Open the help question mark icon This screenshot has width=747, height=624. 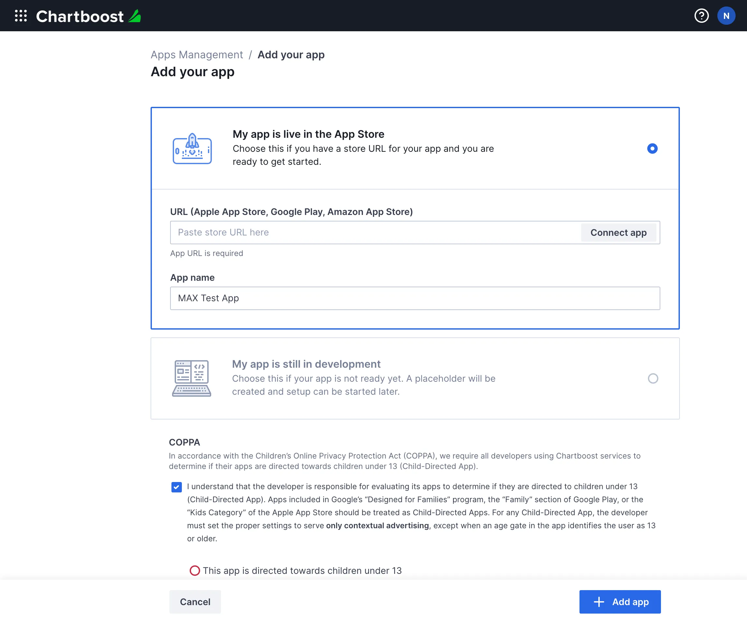pos(701,16)
